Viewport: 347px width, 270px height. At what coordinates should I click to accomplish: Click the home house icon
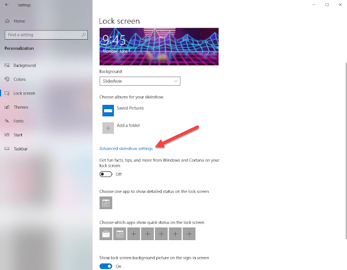(x=7, y=21)
